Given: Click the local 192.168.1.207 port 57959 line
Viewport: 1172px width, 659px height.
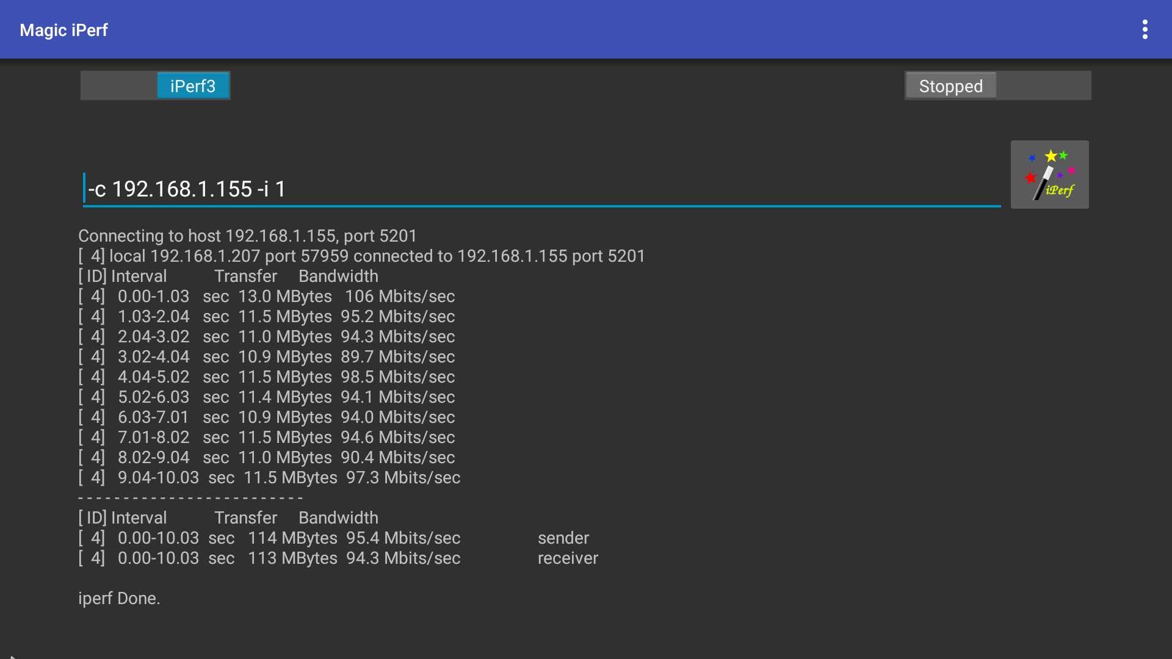Looking at the screenshot, I should [361, 256].
